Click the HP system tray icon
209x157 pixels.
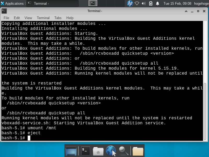tap(130, 3)
